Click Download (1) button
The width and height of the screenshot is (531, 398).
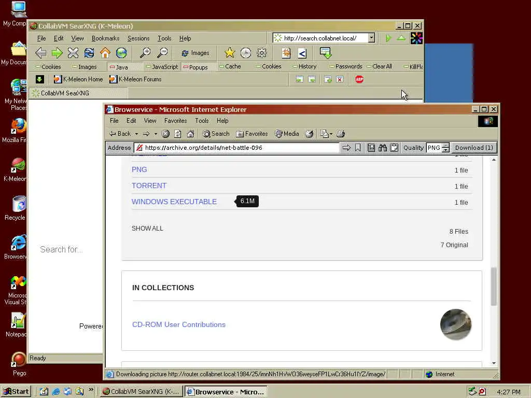(x=474, y=148)
